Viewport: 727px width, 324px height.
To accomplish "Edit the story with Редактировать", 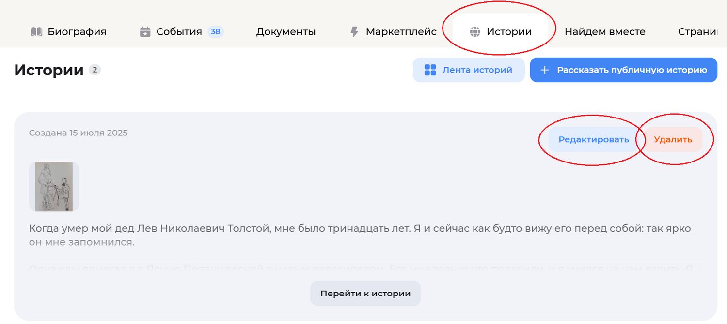I will (x=594, y=140).
